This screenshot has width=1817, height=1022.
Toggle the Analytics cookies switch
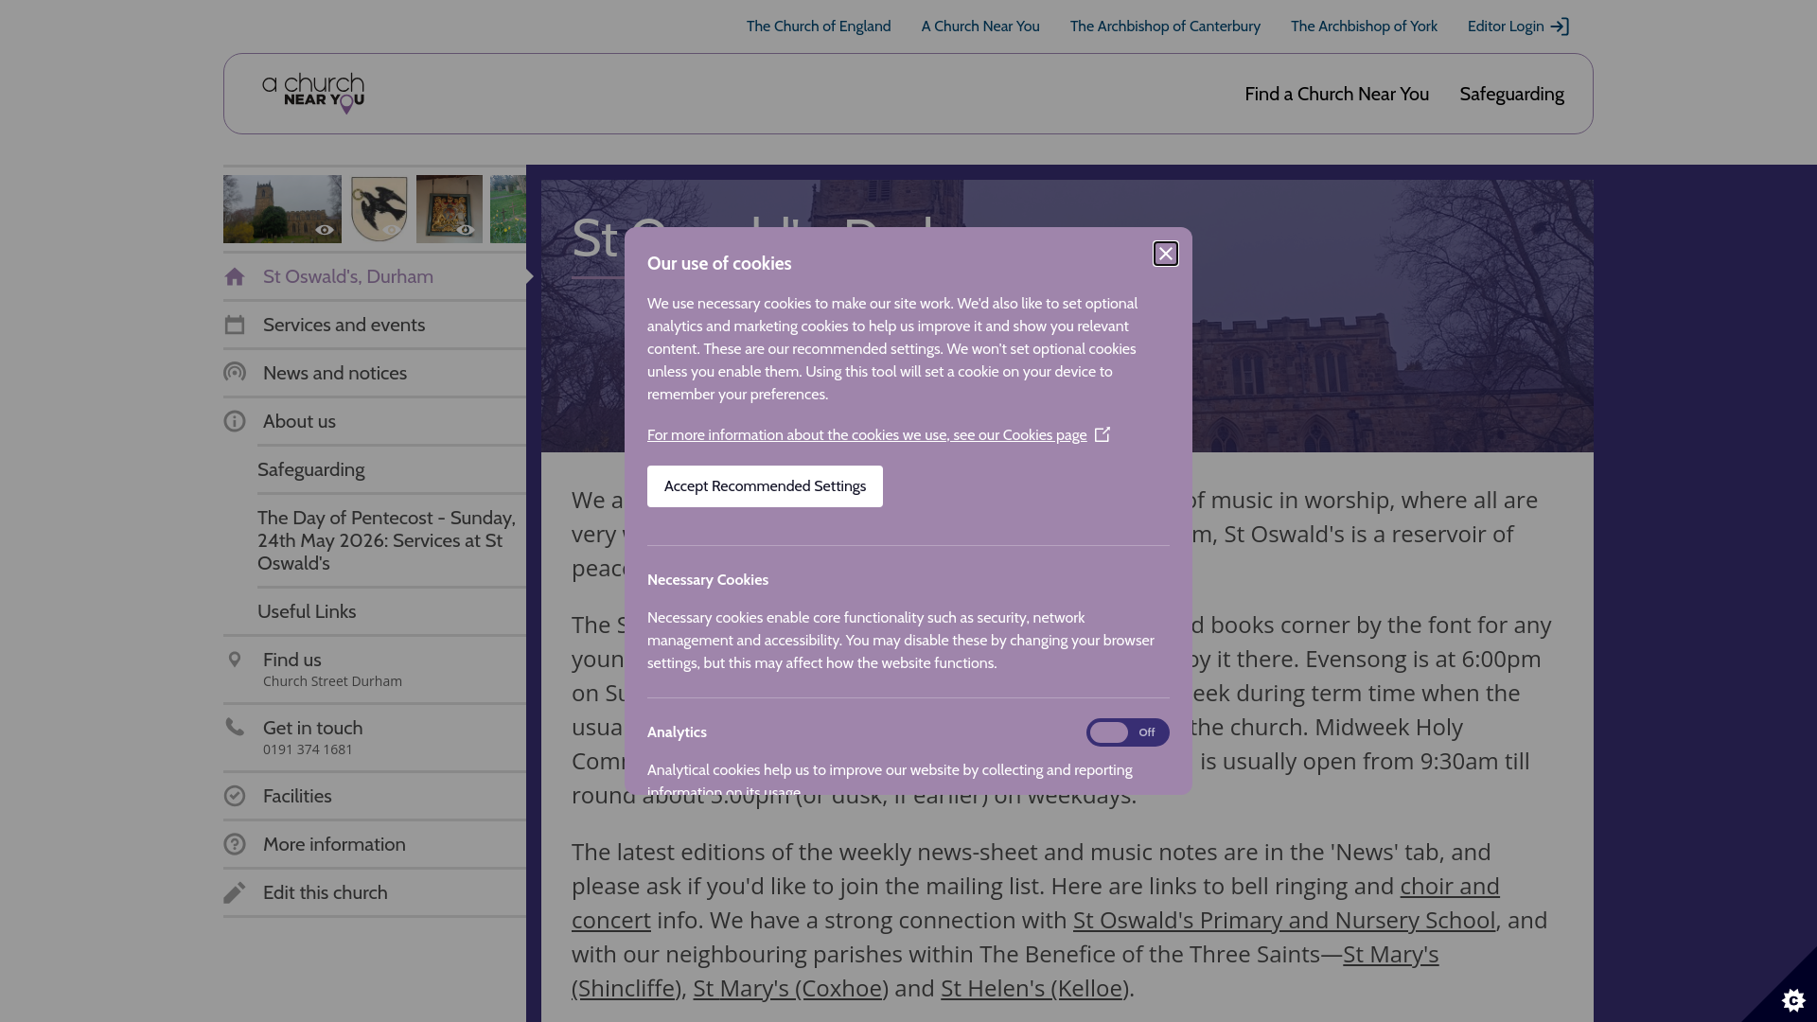[x=1127, y=732]
